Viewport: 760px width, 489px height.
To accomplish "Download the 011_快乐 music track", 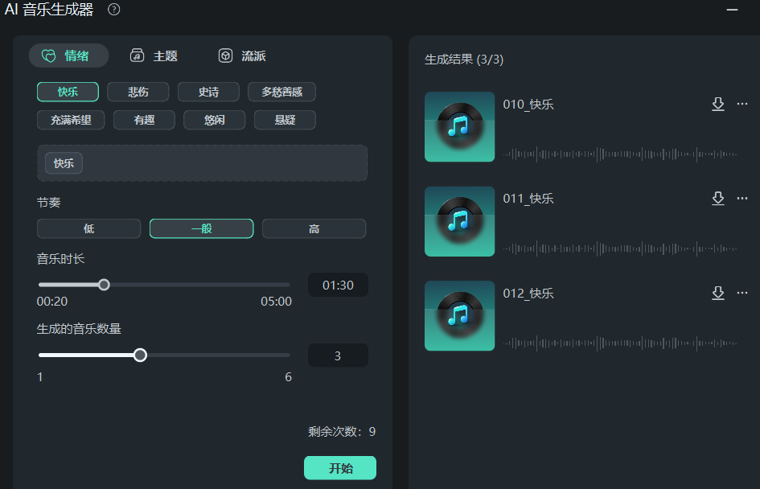I will 718,199.
